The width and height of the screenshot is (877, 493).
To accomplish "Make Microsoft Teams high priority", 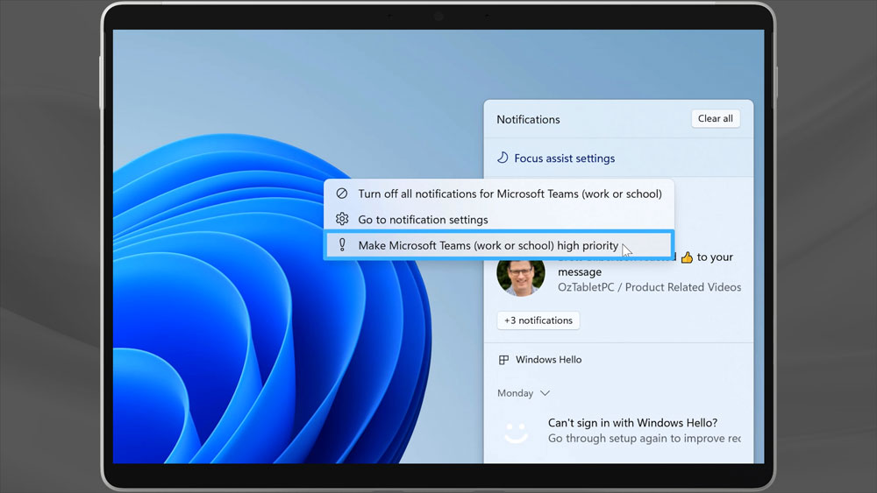I will coord(488,246).
